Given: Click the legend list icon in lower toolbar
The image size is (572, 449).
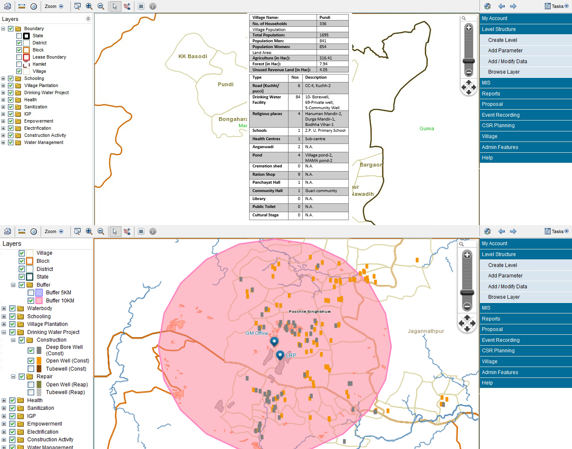Looking at the screenshot, I should point(141,231).
